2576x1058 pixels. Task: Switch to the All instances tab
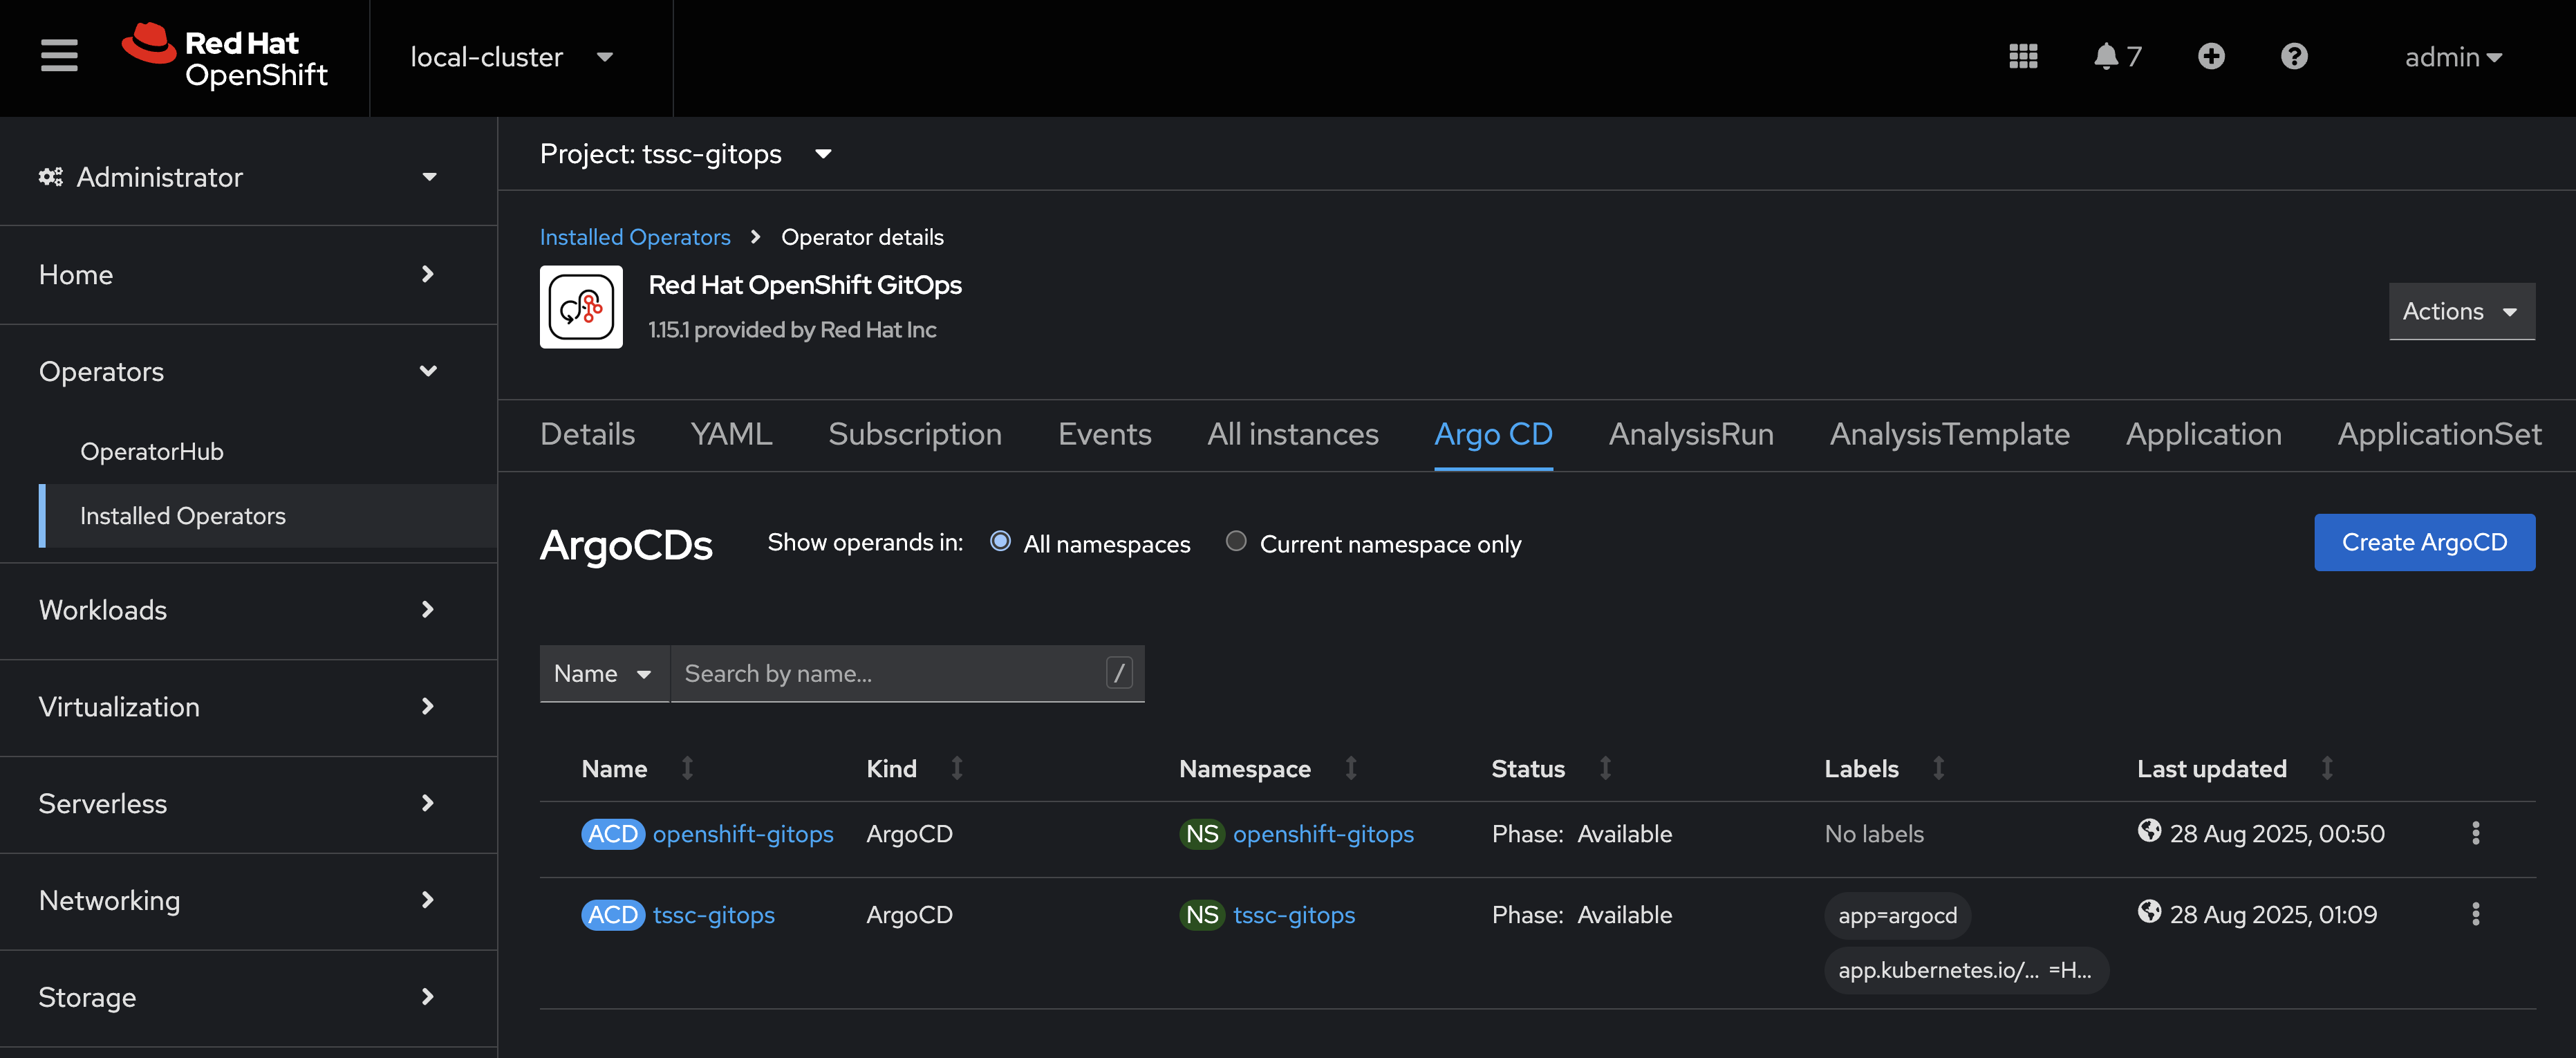click(1292, 434)
